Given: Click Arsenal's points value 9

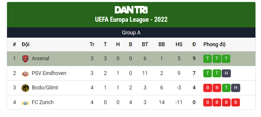Looking at the screenshot, I should pos(194,58).
